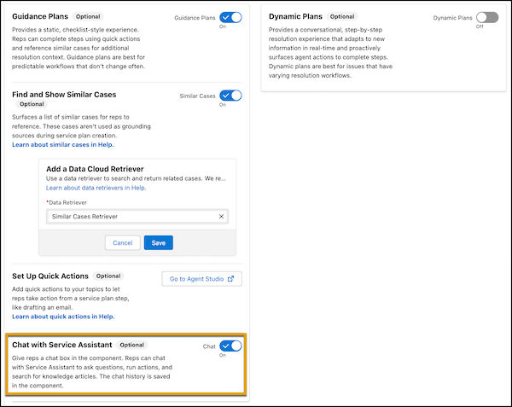Clear the Similar Cases Retriever selection
The image size is (512, 407).
pos(221,217)
